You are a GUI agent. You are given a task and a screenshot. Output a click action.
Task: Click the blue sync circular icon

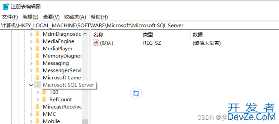pyautogui.click(x=136, y=93)
